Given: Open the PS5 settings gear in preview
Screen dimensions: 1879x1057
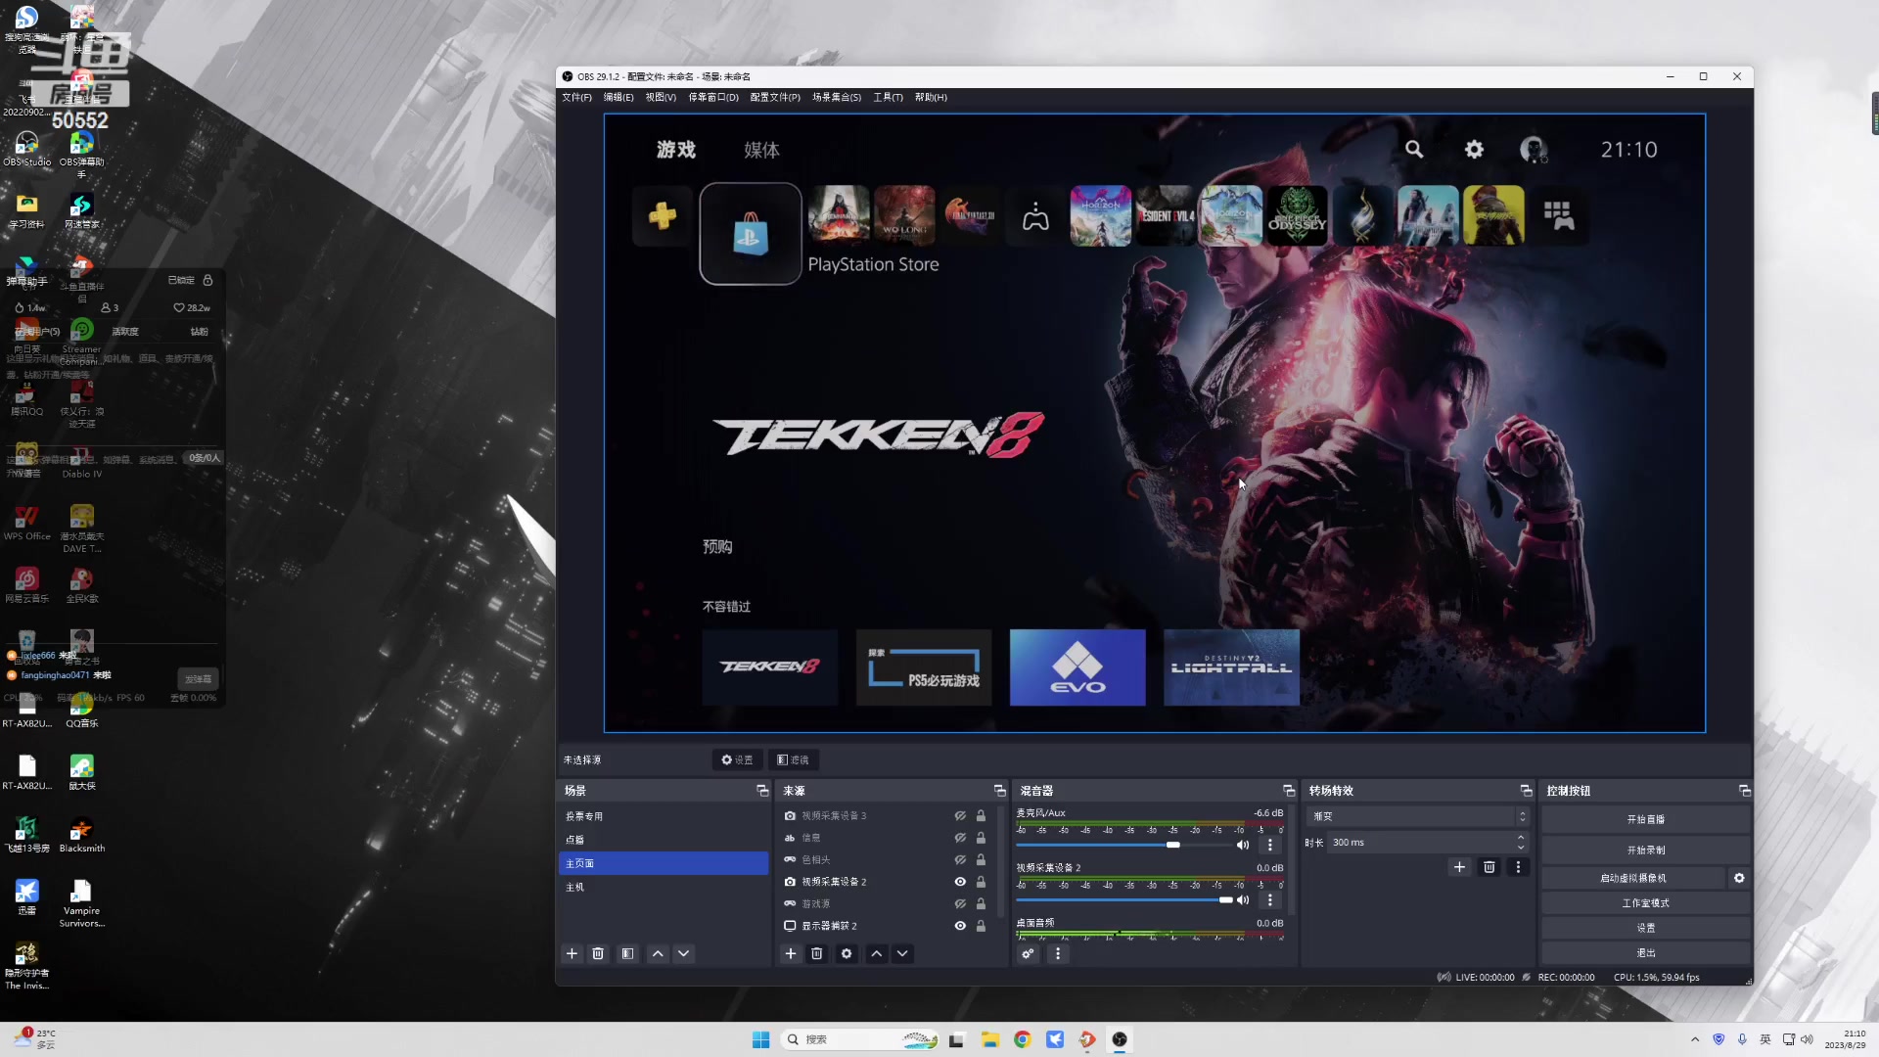Looking at the screenshot, I should coord(1474,149).
